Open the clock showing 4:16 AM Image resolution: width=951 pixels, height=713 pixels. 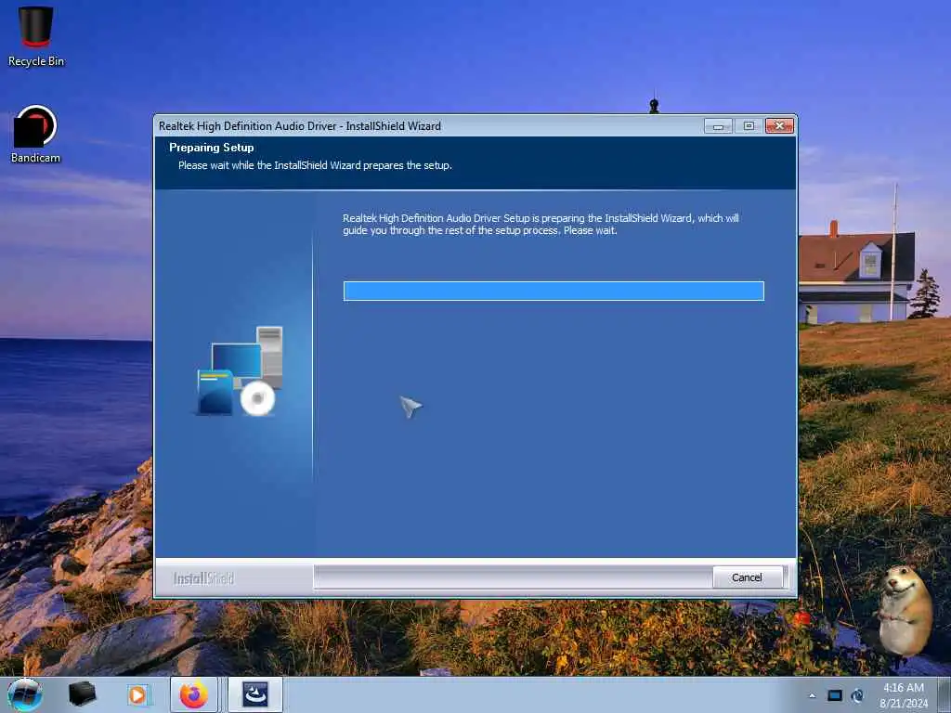pyautogui.click(x=903, y=695)
